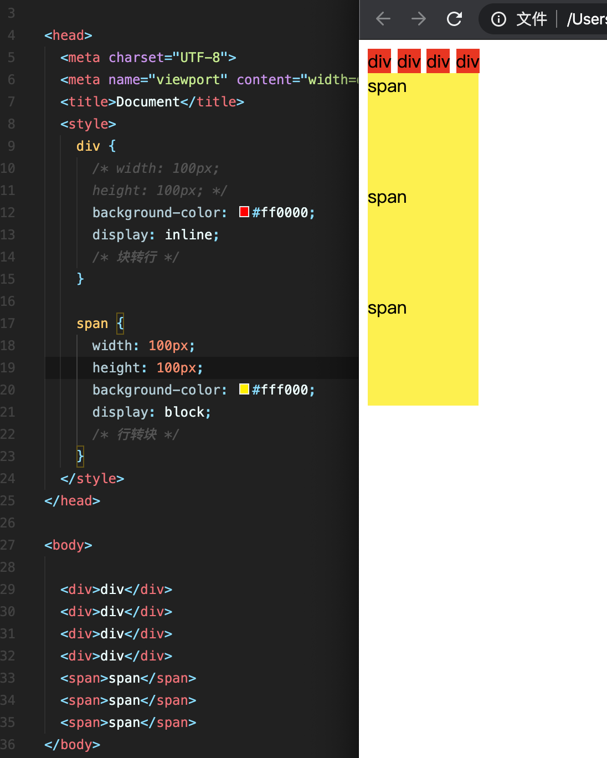This screenshot has width=607, height=758.
Task: Click the <div>div</div> on line 31
Action: 116,633
